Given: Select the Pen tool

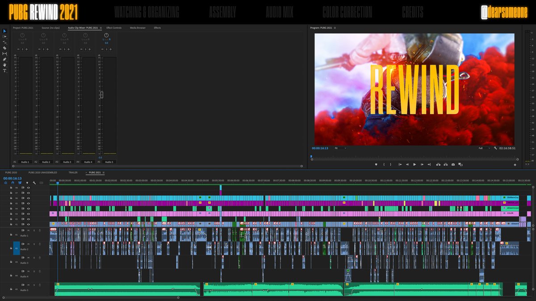Looking at the screenshot, I should 4,59.
